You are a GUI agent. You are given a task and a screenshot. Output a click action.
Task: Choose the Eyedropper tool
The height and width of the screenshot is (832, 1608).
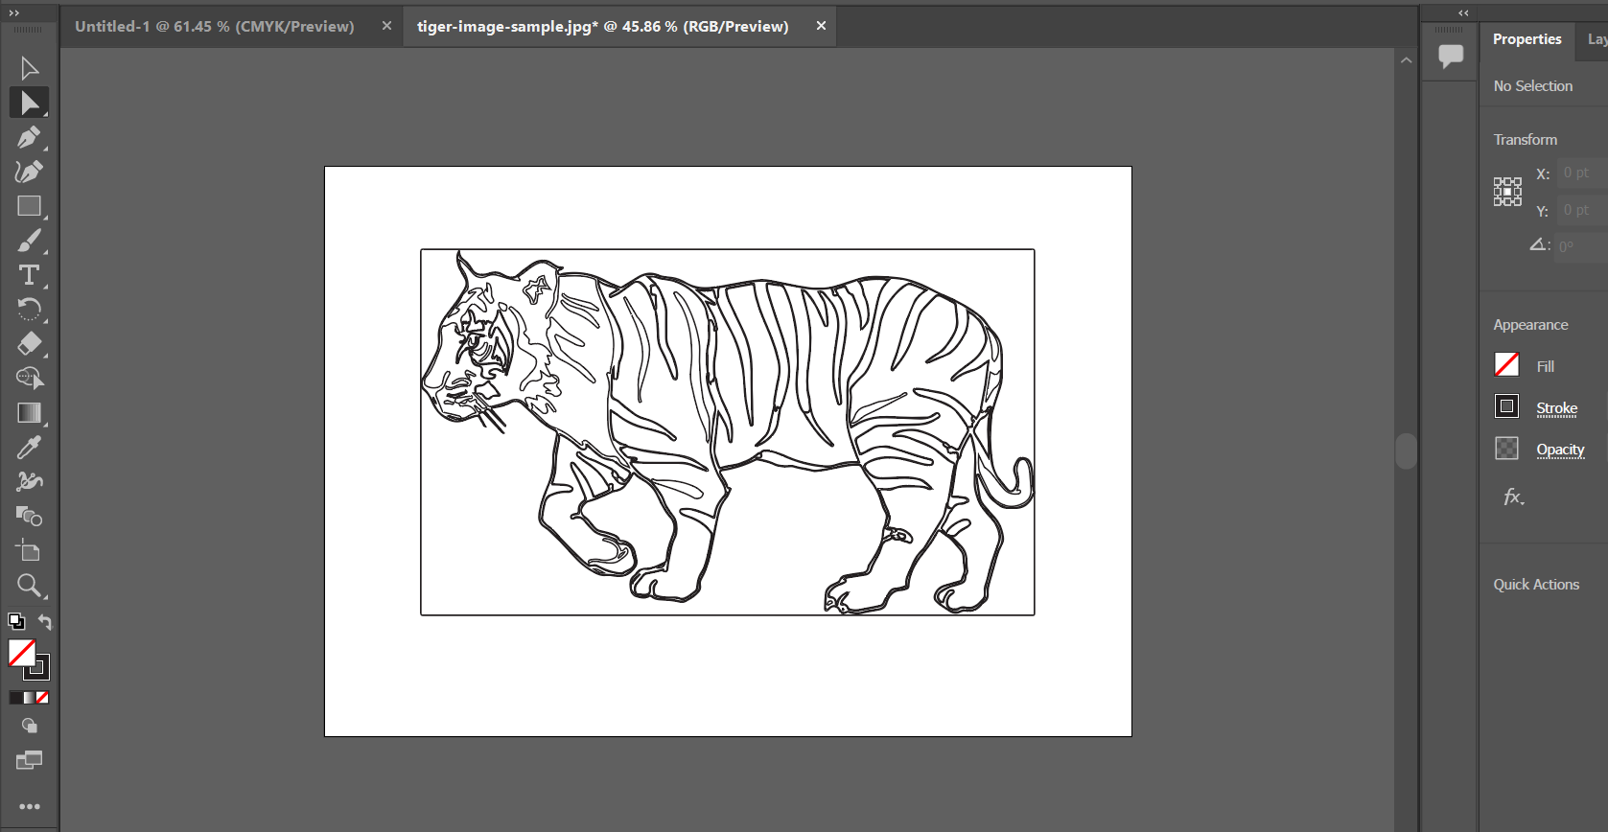[x=29, y=448]
